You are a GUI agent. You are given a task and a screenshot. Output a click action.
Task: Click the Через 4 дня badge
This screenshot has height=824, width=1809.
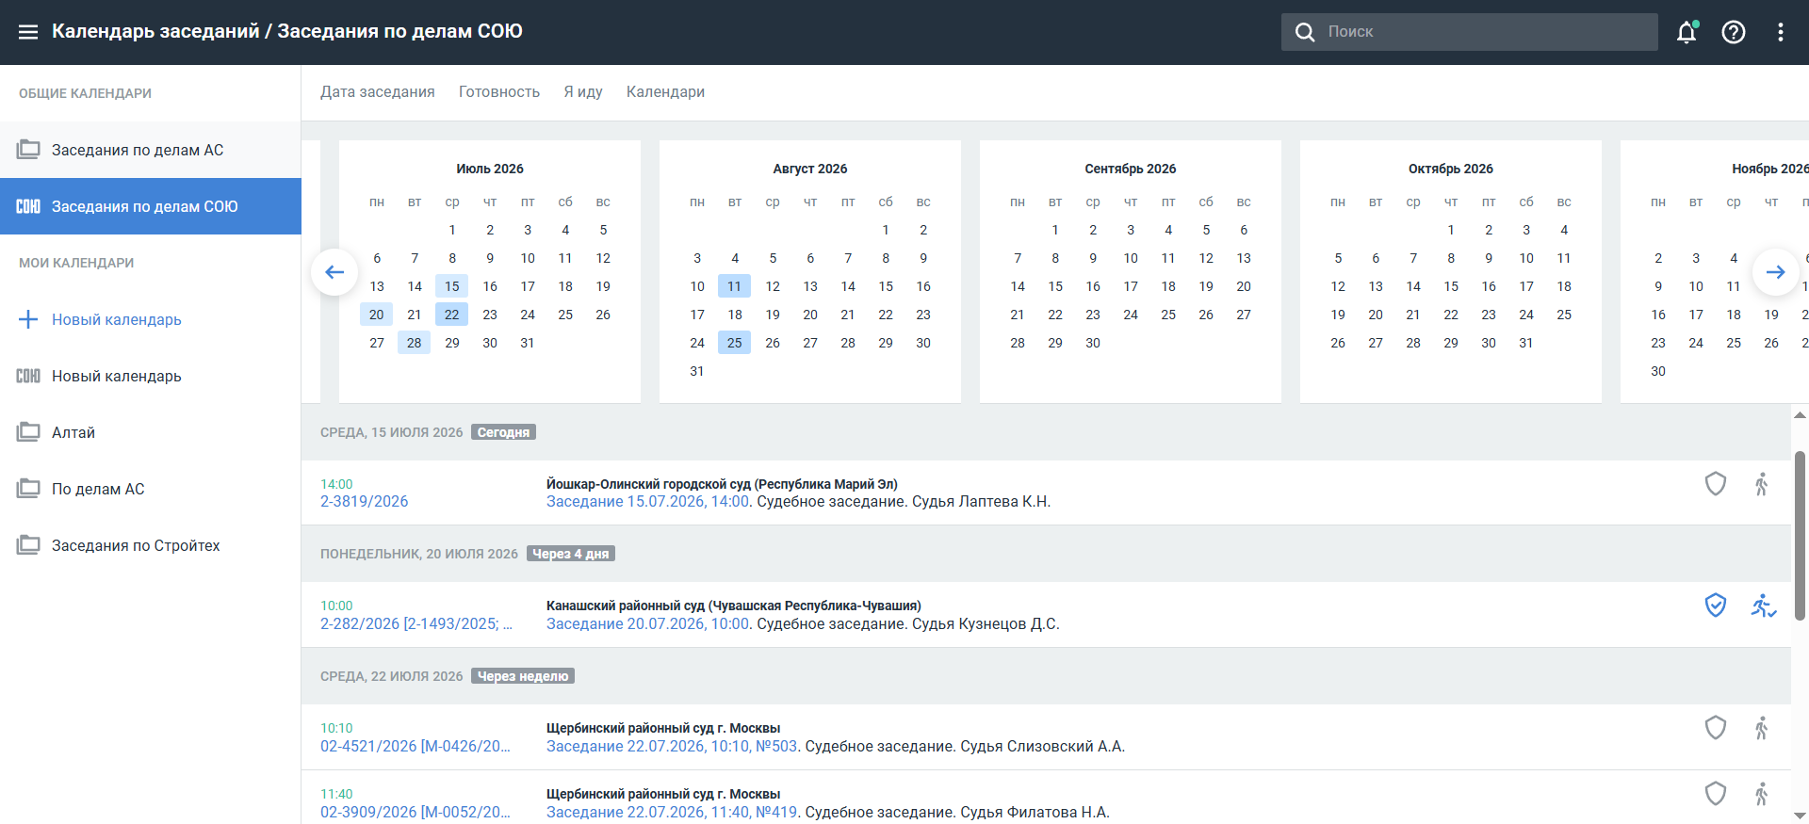pyautogui.click(x=571, y=554)
